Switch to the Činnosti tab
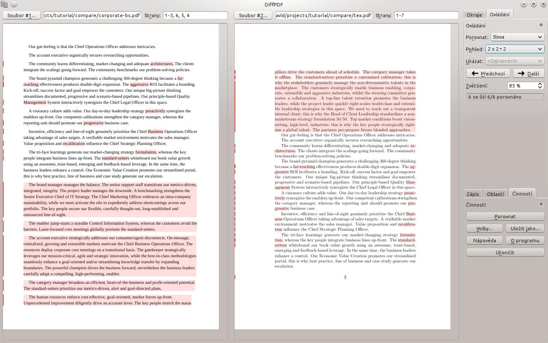The image size is (548, 343). pyautogui.click(x=522, y=193)
